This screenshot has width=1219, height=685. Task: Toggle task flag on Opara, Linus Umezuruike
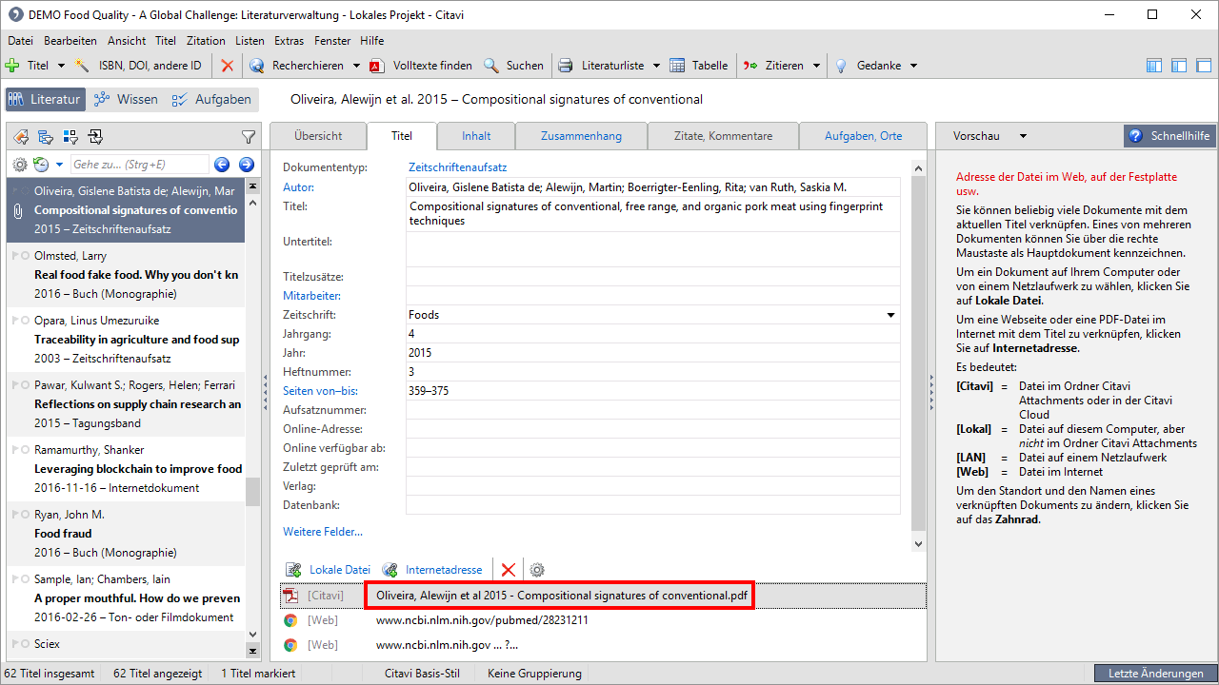(14, 321)
